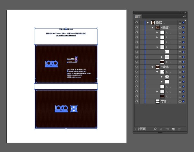Image resolution: width=194 pixels, height=152 pixels.
Task: Click blue selection color square of 图层 1
Action: [x=183, y=23]
